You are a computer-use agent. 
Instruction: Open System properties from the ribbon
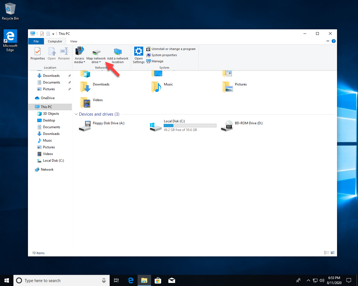tap(164, 55)
